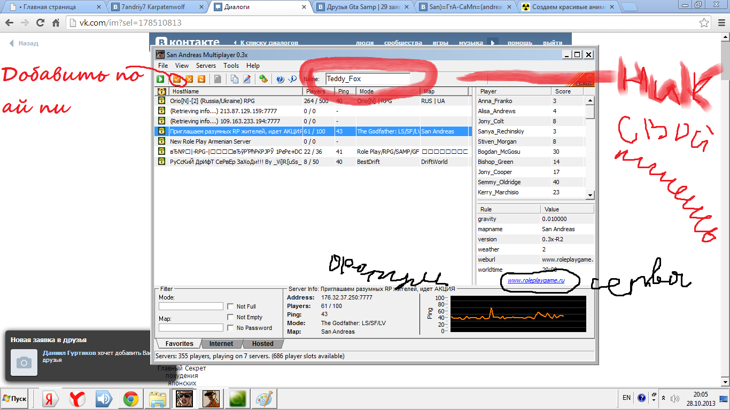Image resolution: width=730 pixels, height=410 pixels.
Task: Click the Add Server checkmark icon
Action: click(176, 79)
